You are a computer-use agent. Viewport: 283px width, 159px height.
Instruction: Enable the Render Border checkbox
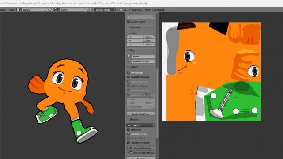[128, 22]
